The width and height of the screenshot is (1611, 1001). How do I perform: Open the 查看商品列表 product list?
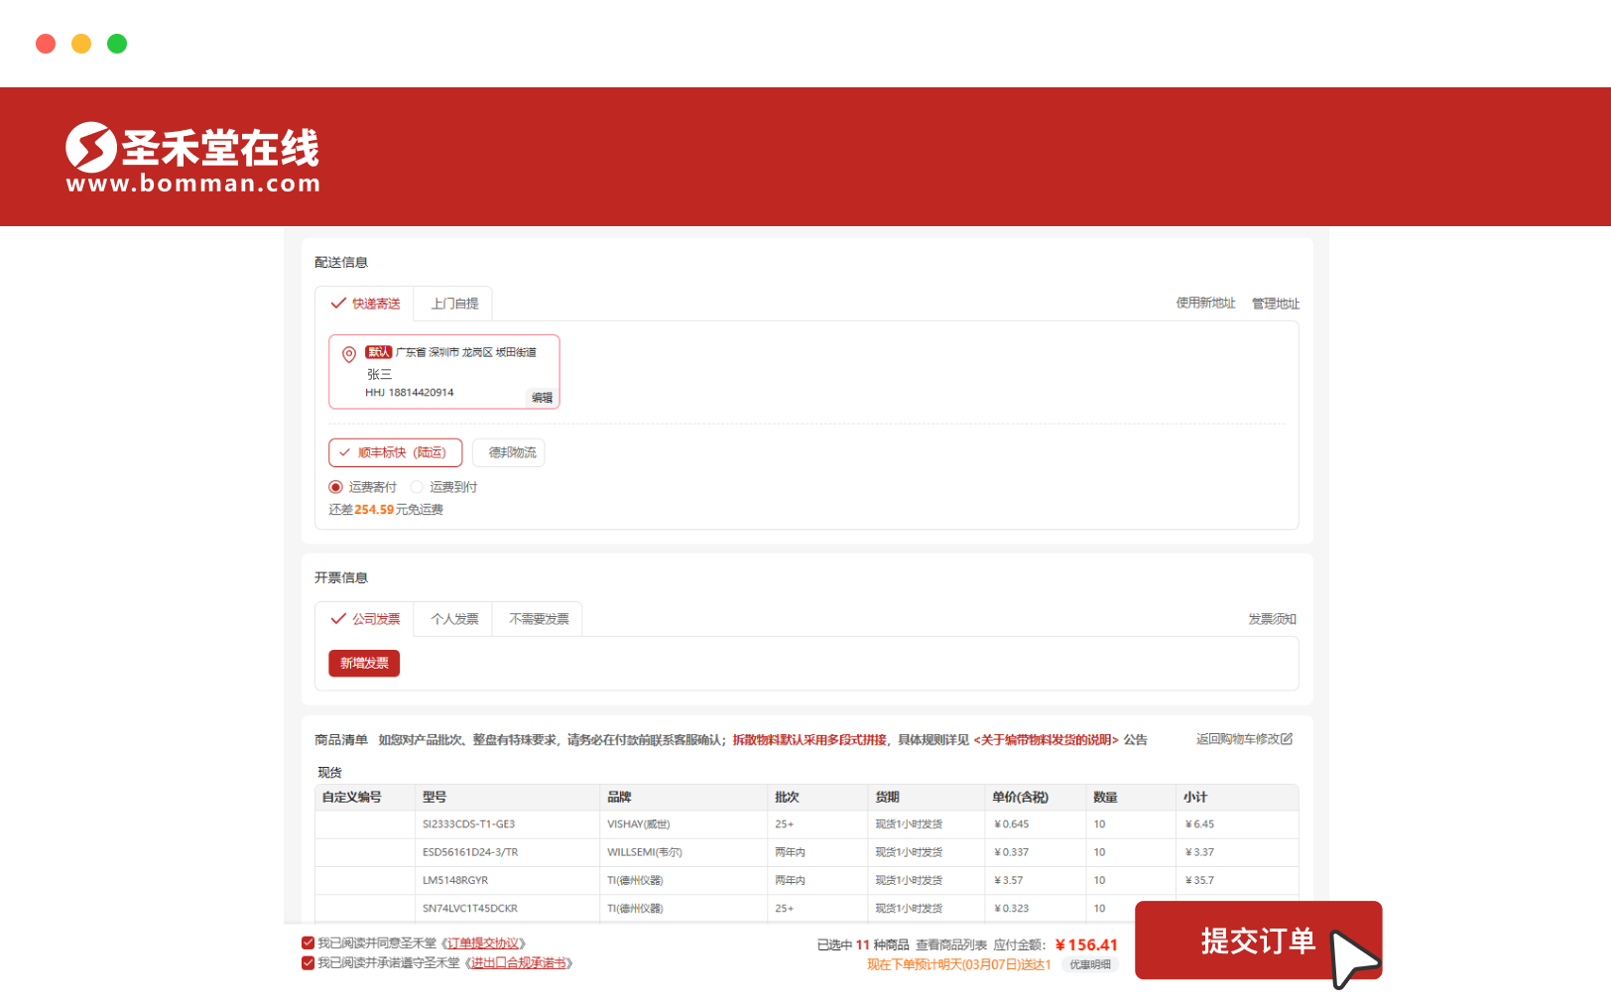(x=950, y=945)
